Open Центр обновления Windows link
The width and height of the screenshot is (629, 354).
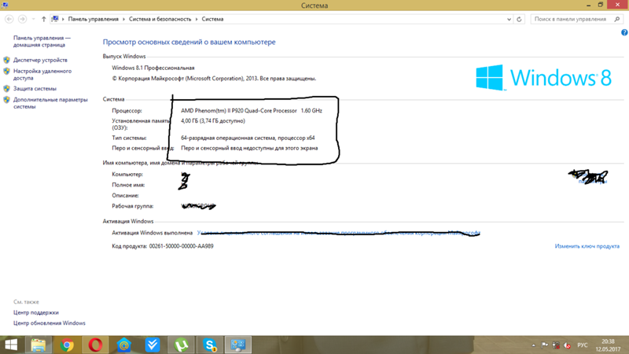pyautogui.click(x=50, y=323)
